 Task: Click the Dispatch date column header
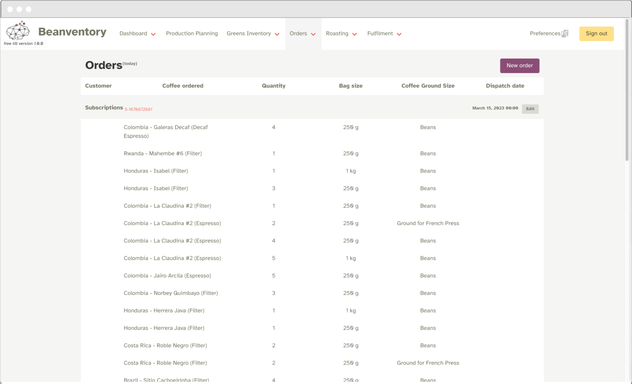[x=505, y=86]
